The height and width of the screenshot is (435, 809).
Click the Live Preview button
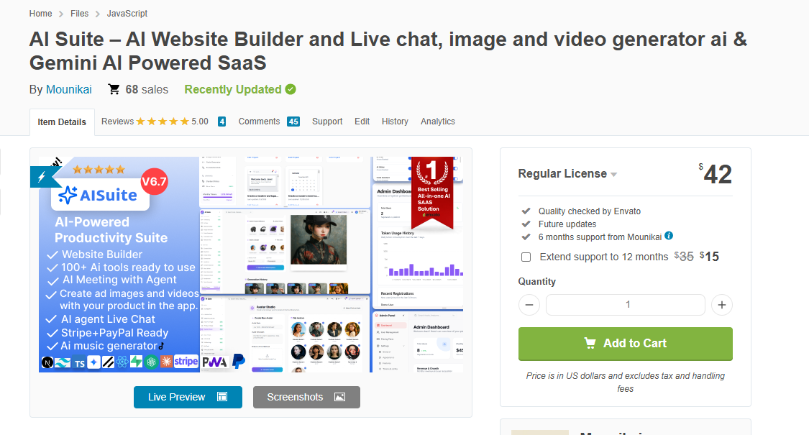(x=188, y=398)
